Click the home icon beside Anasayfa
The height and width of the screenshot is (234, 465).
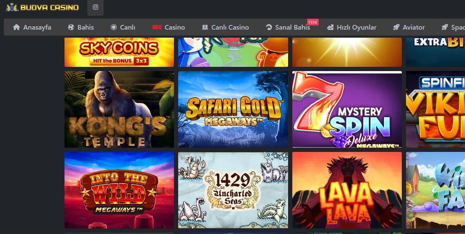pos(17,27)
